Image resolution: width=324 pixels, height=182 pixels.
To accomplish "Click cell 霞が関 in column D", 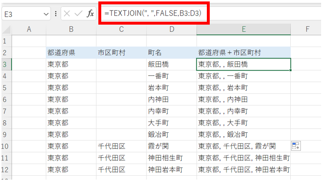I will tap(172, 146).
